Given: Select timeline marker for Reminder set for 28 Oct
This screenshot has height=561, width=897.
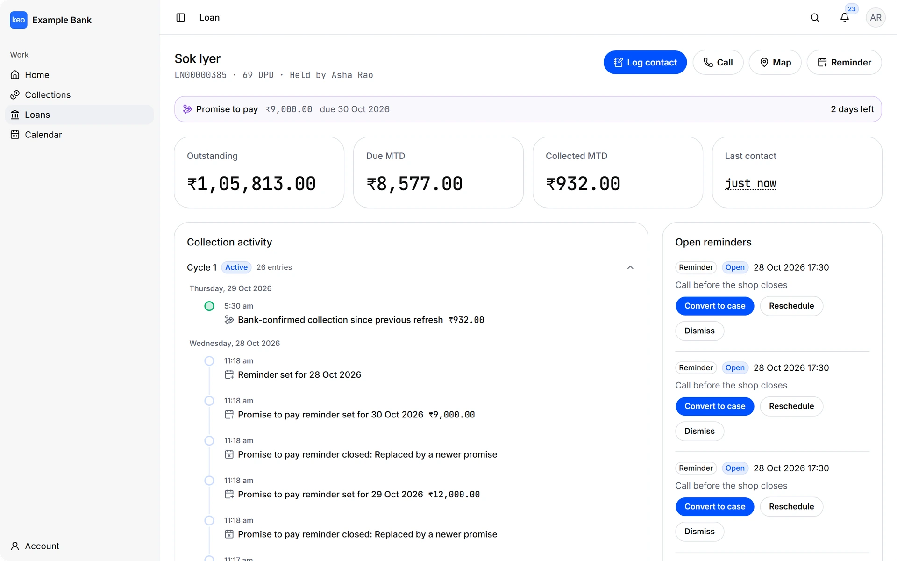Looking at the screenshot, I should [209, 361].
